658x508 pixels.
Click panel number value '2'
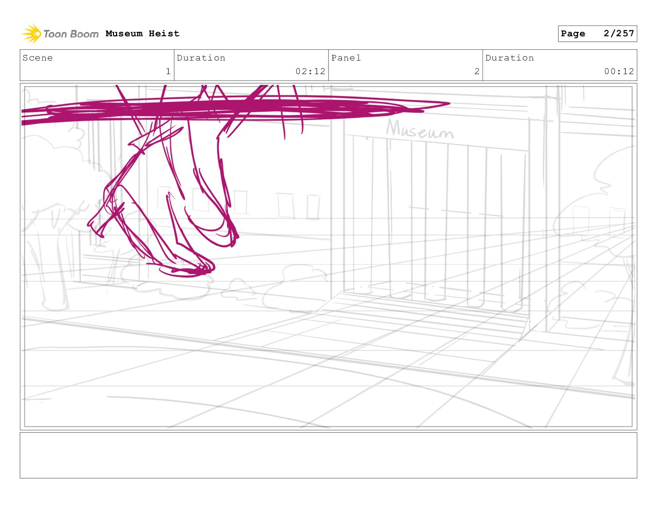coord(477,71)
